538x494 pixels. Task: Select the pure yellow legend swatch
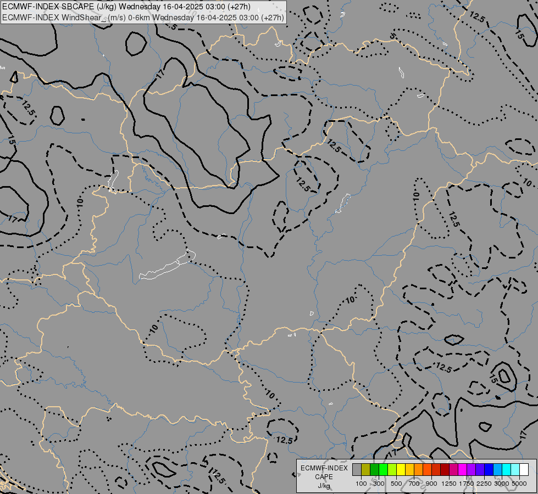[x=401, y=469]
